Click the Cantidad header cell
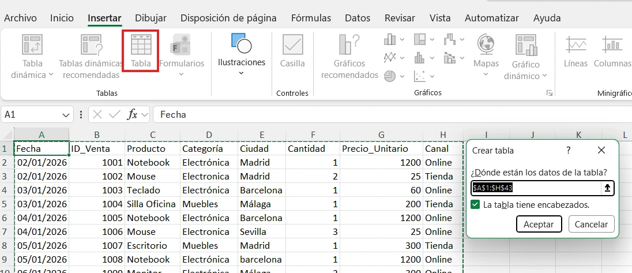 click(313, 149)
